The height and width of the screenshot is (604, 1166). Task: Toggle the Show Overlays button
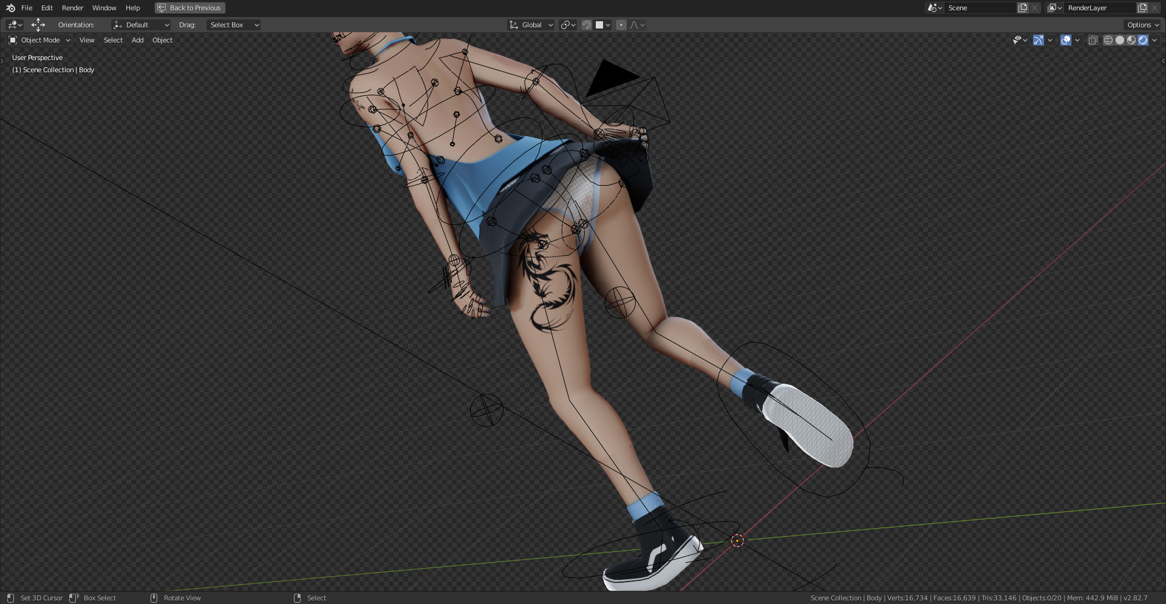pyautogui.click(x=1066, y=40)
